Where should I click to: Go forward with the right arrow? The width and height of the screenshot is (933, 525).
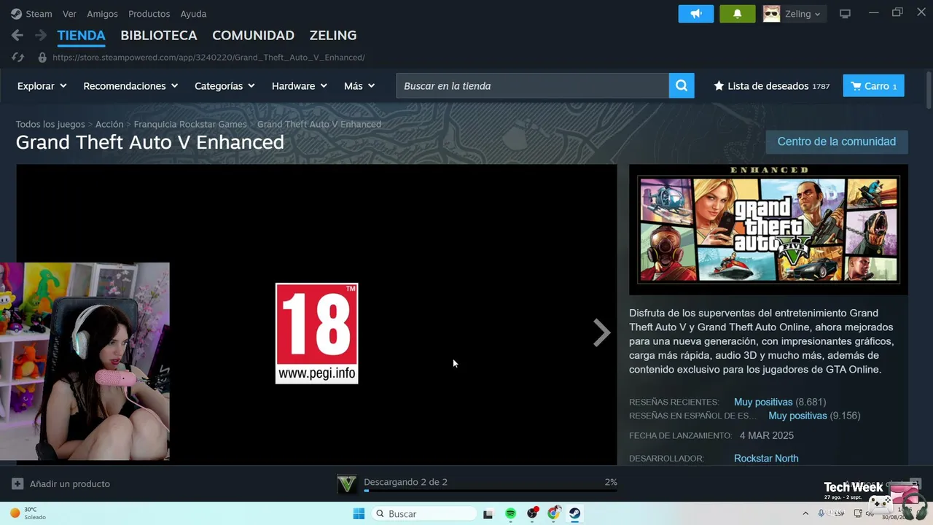coord(41,35)
